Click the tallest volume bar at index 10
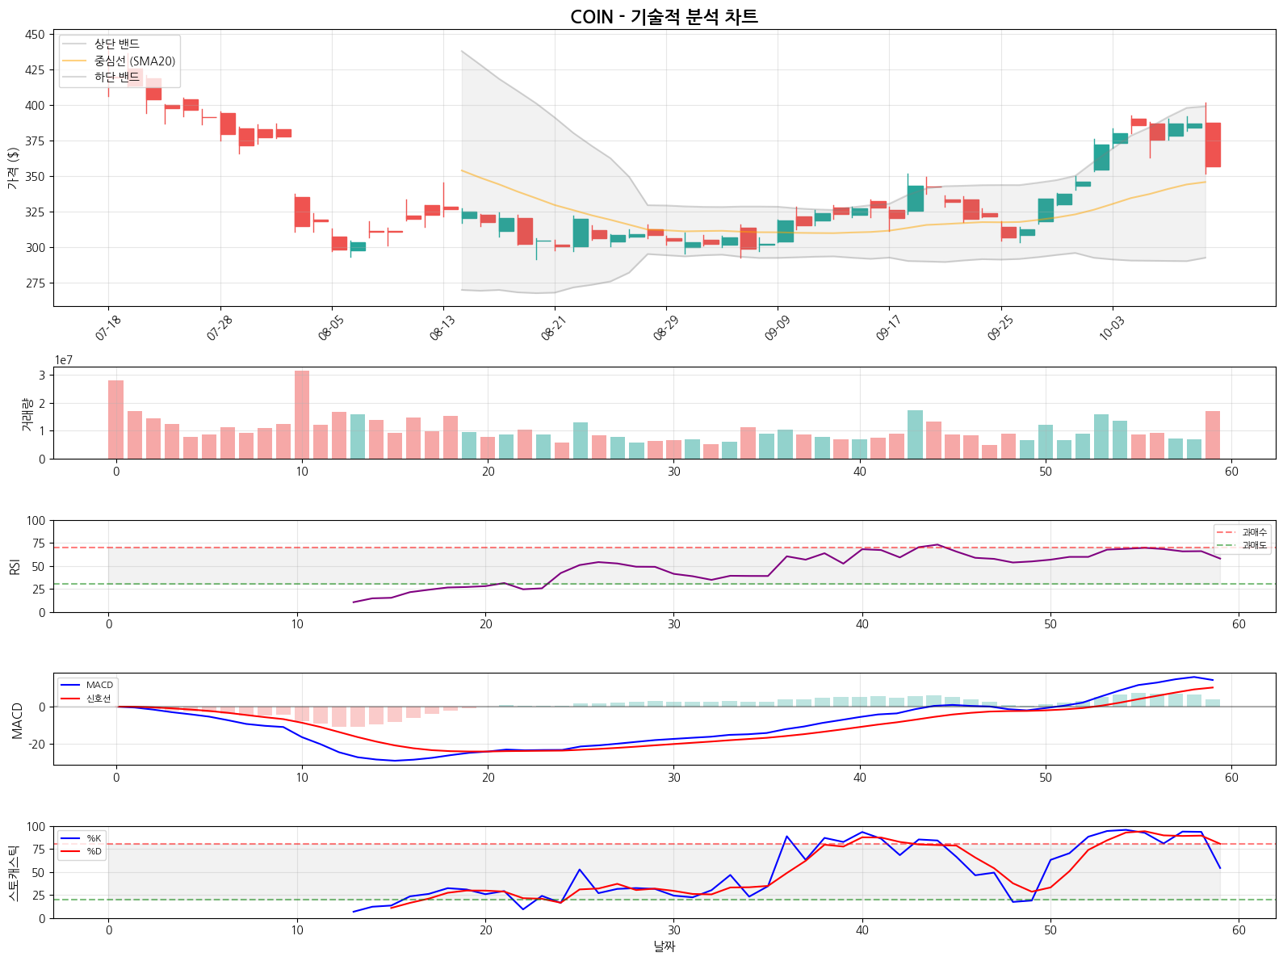The height and width of the screenshot is (961, 1283). pos(302,414)
